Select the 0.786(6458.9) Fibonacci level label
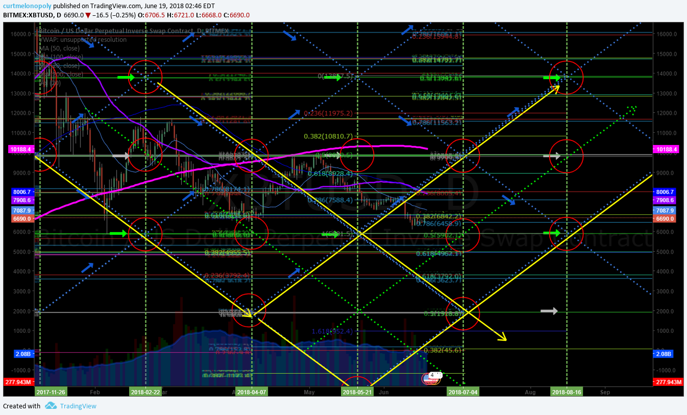The image size is (687, 415). (438, 223)
